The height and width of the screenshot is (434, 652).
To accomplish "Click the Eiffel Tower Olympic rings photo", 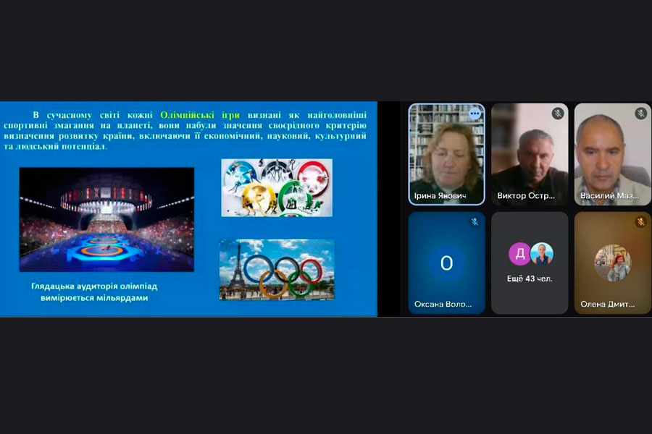I will pyautogui.click(x=277, y=270).
